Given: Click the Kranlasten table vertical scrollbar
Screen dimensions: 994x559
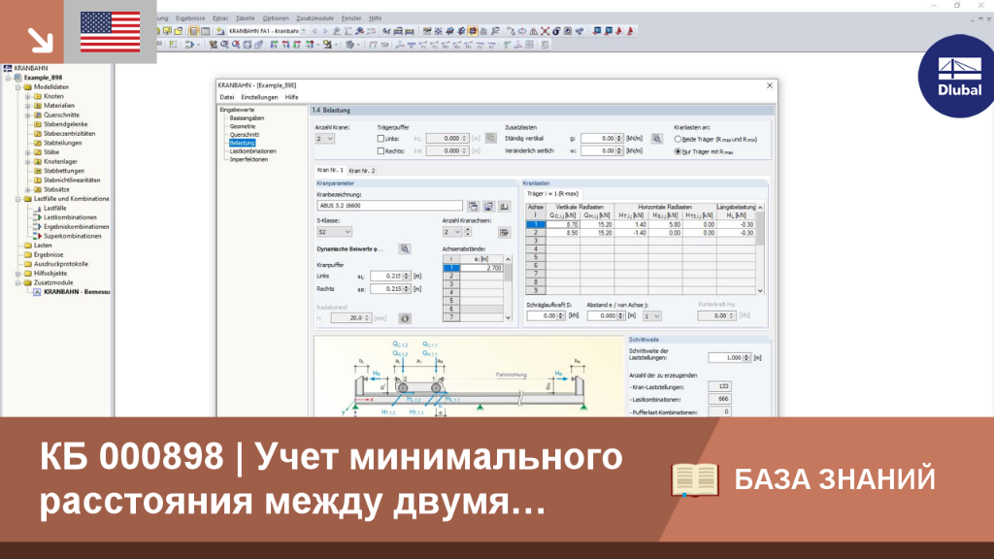Looking at the screenshot, I should [760, 248].
